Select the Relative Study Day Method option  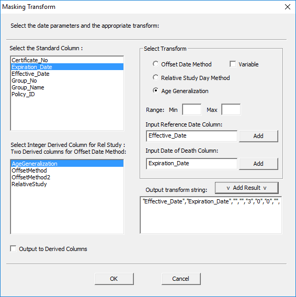(155, 78)
